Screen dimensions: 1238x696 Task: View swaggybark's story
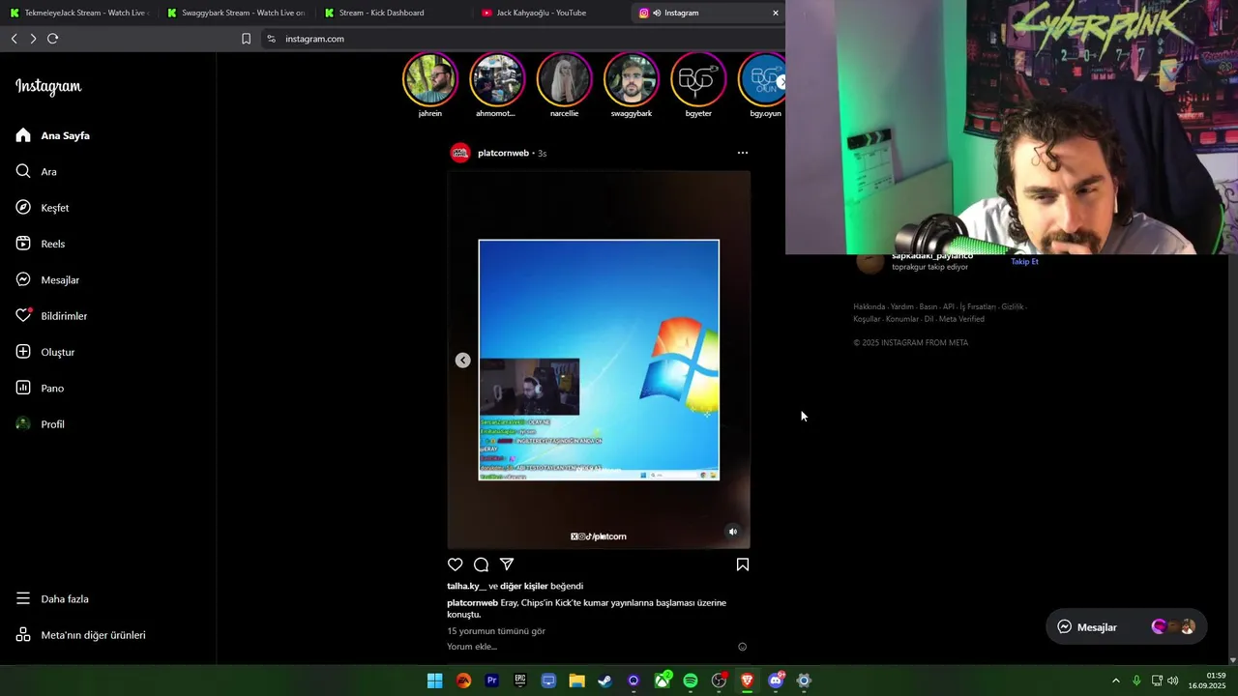point(631,79)
